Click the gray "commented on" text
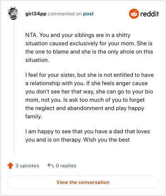Viewport: 166px width, 196px height. 65,14
